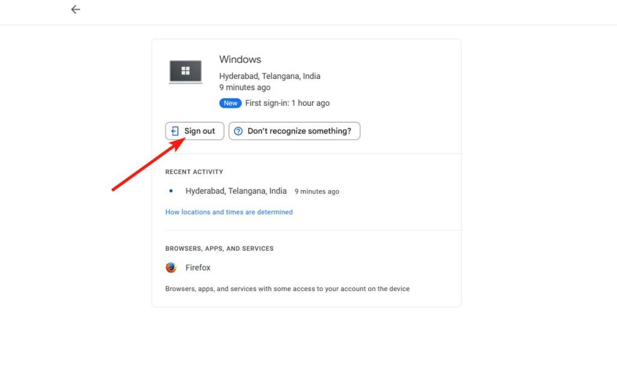Click the Hyderabad, Telangana, India location entry
The height and width of the screenshot is (370, 617).
[236, 191]
